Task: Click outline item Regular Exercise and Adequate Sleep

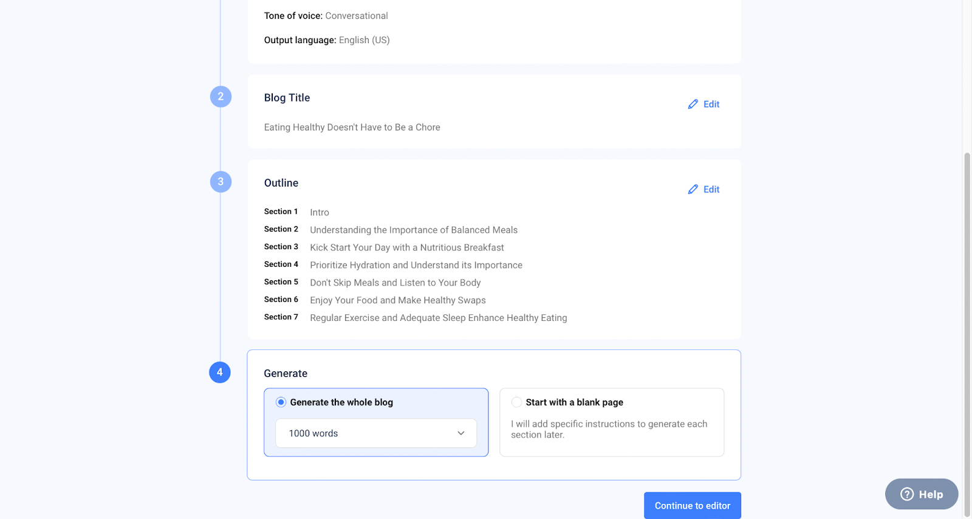Action: [439, 318]
